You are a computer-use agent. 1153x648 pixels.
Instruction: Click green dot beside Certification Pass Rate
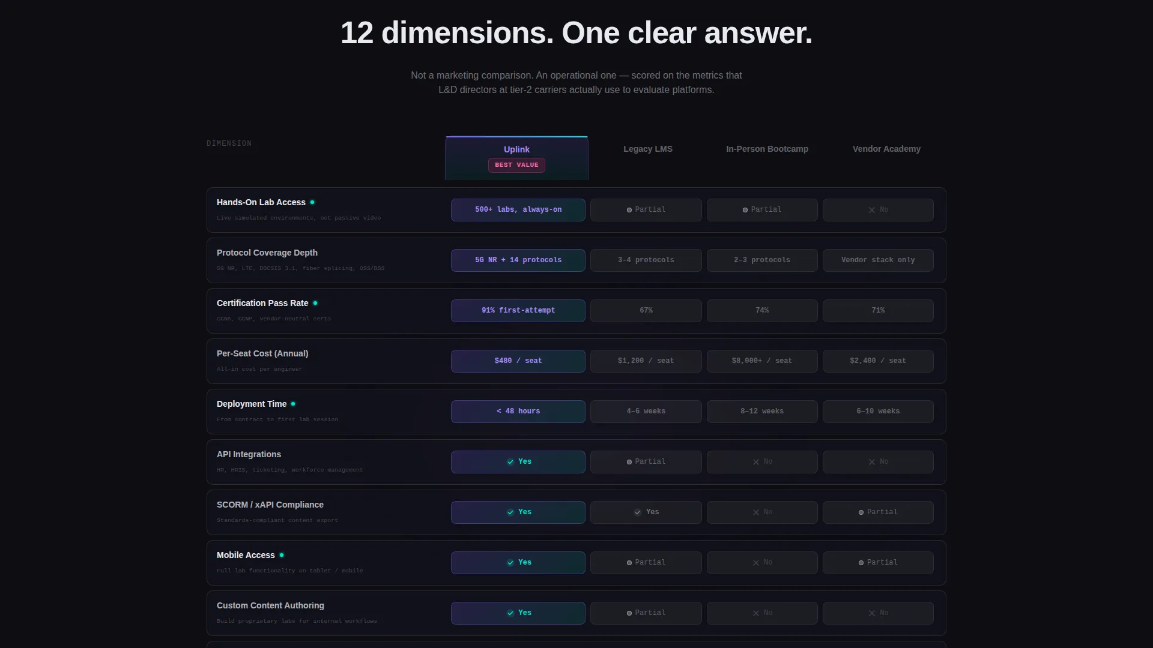[315, 303]
